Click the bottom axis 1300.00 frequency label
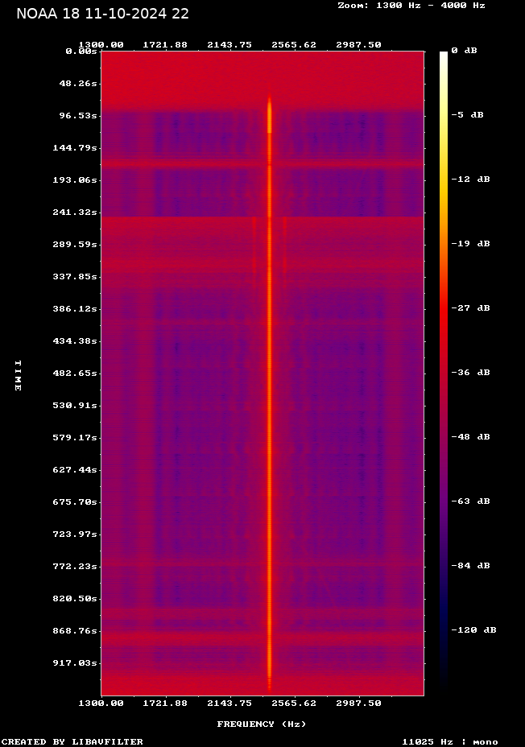The image size is (525, 747). 101,703
